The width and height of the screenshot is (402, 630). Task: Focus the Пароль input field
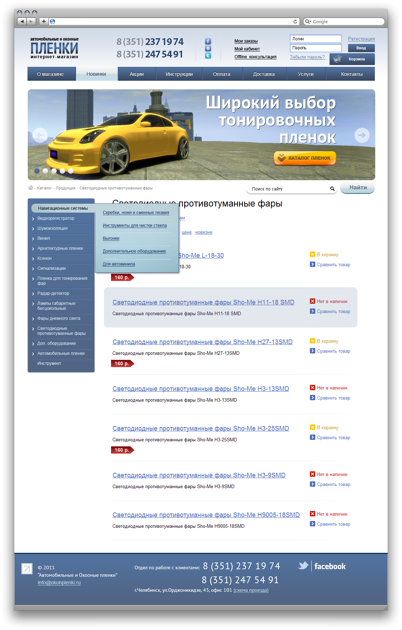[316, 48]
